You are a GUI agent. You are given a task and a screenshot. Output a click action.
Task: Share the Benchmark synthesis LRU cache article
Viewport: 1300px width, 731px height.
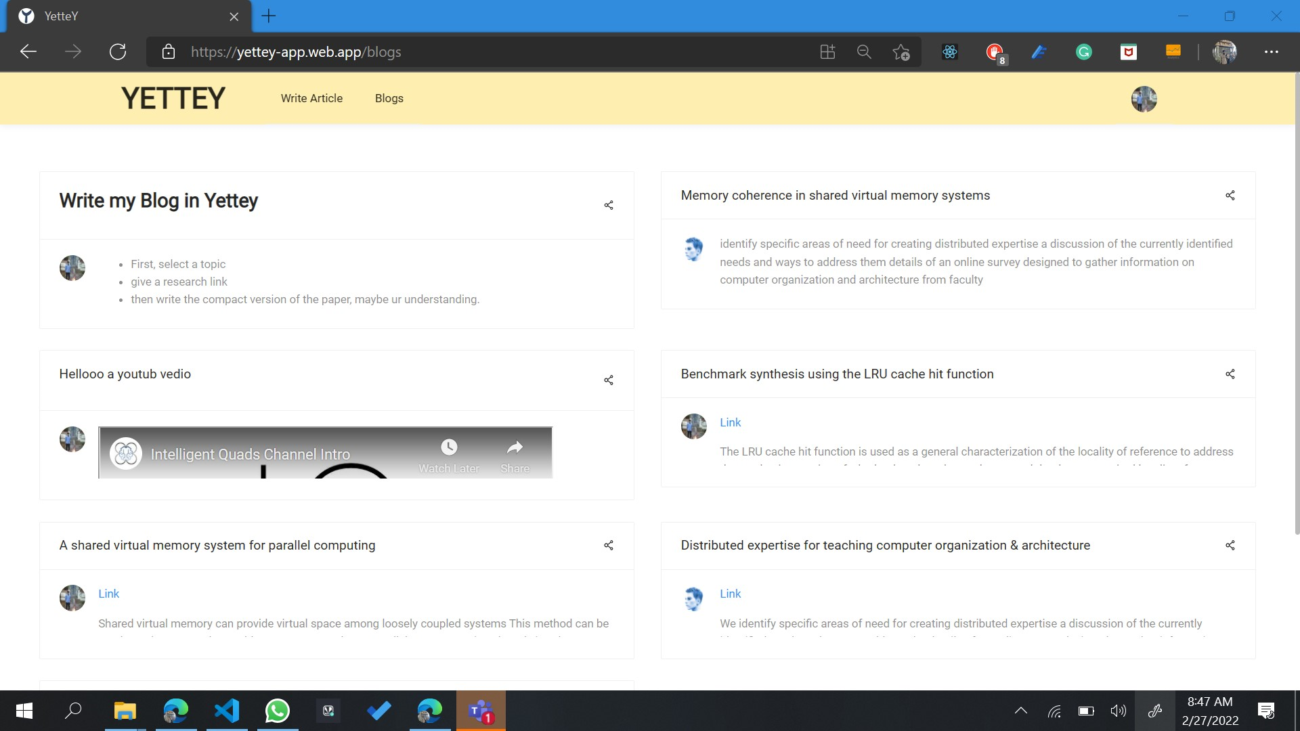pos(1230,374)
